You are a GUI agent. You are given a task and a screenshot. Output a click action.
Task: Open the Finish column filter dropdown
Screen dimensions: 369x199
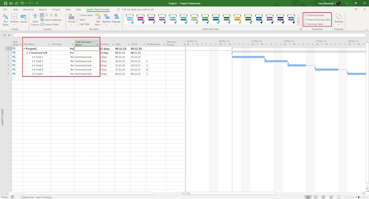144,45
